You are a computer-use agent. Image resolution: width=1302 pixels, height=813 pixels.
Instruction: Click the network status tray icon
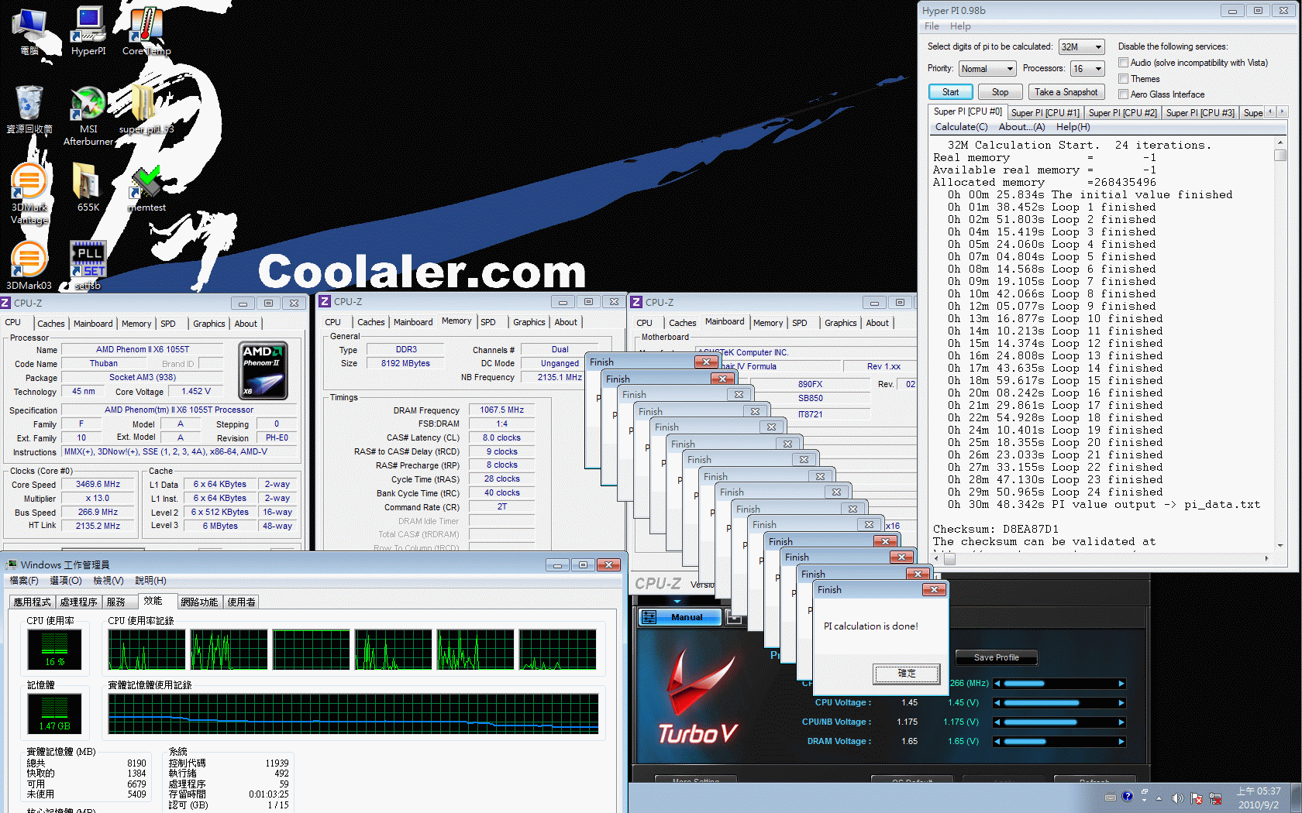coord(1215,798)
